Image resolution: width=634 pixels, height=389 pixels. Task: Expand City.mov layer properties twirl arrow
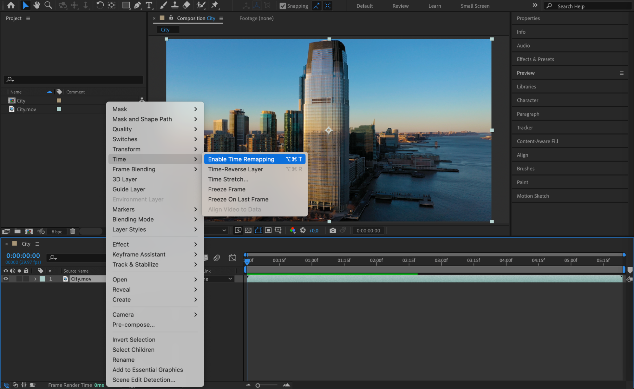[x=35, y=279]
